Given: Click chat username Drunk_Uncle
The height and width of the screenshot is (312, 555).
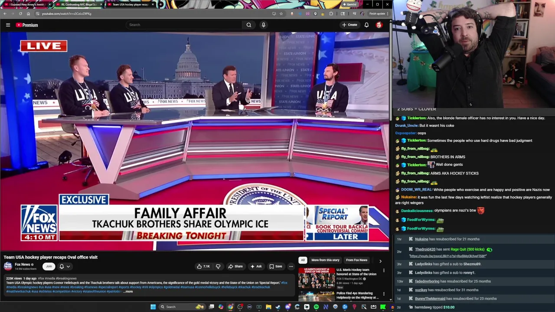Looking at the screenshot, I should pyautogui.click(x=406, y=126).
